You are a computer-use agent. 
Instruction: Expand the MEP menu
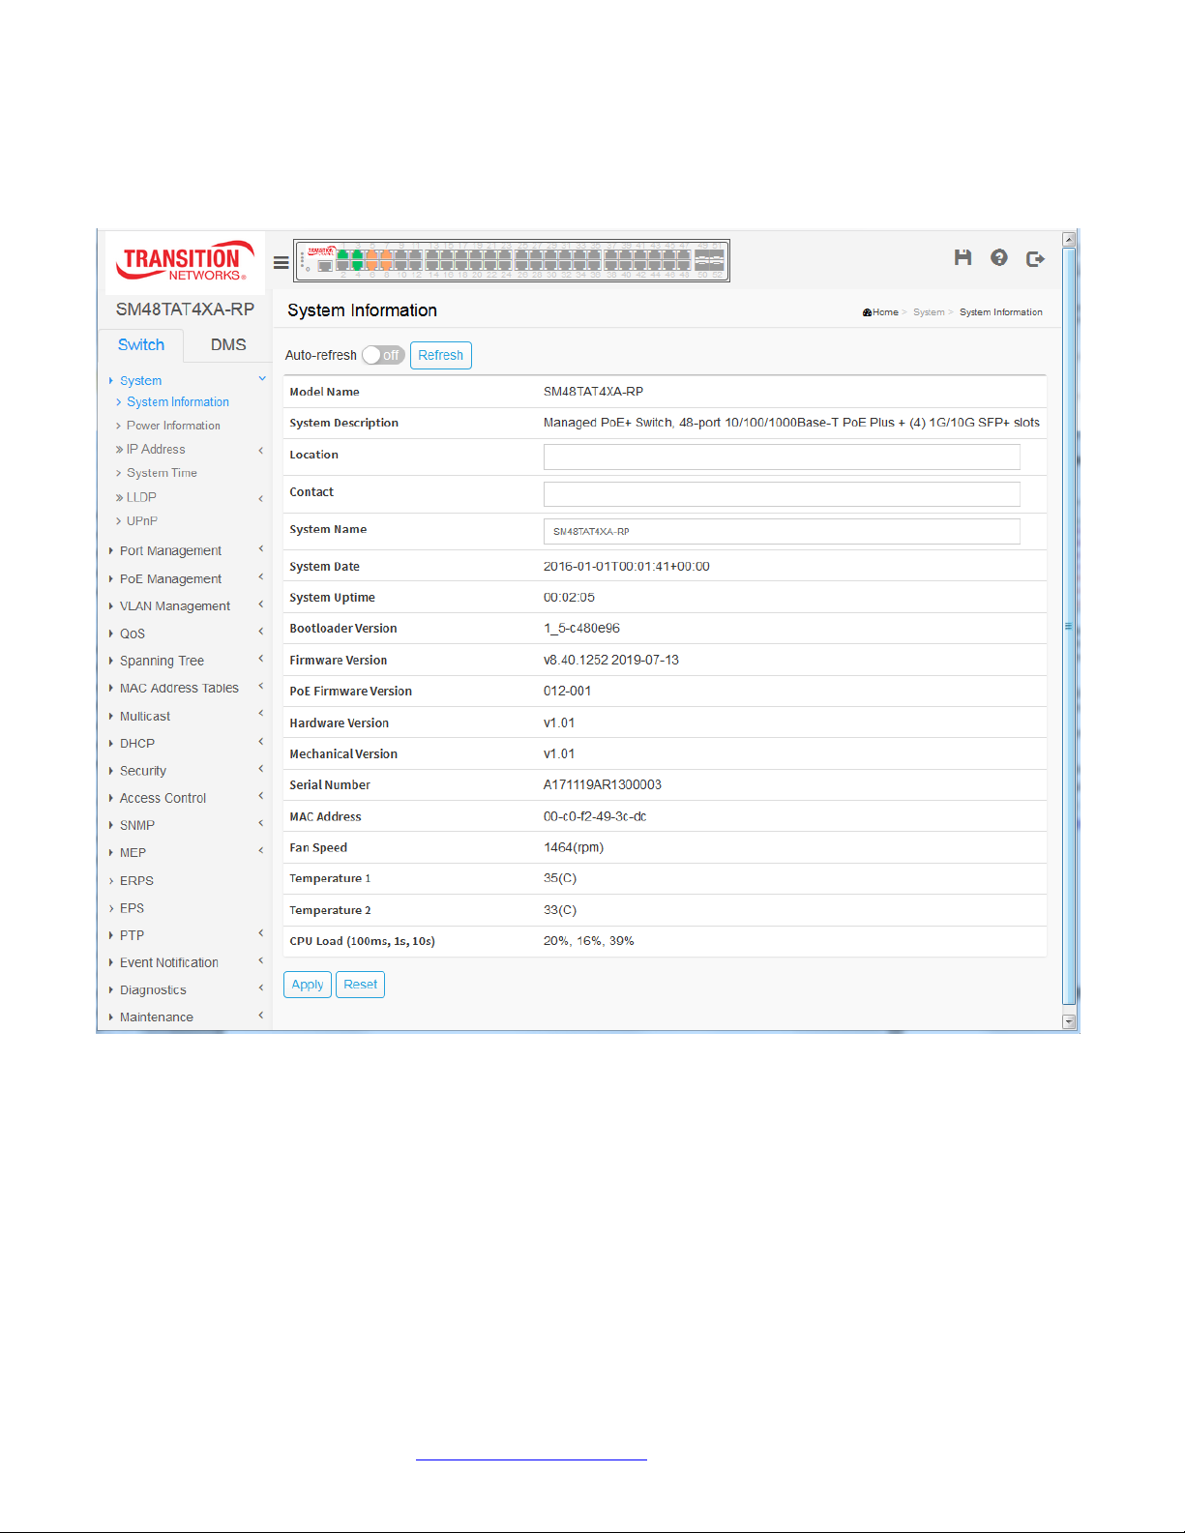tap(133, 853)
